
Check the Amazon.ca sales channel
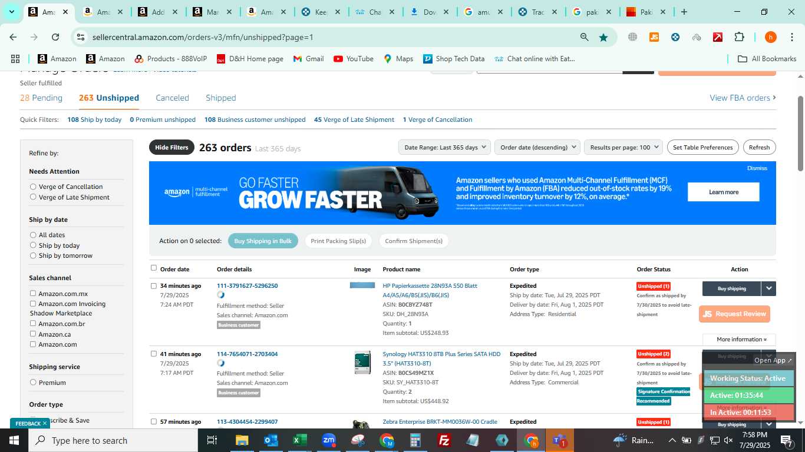(x=33, y=334)
